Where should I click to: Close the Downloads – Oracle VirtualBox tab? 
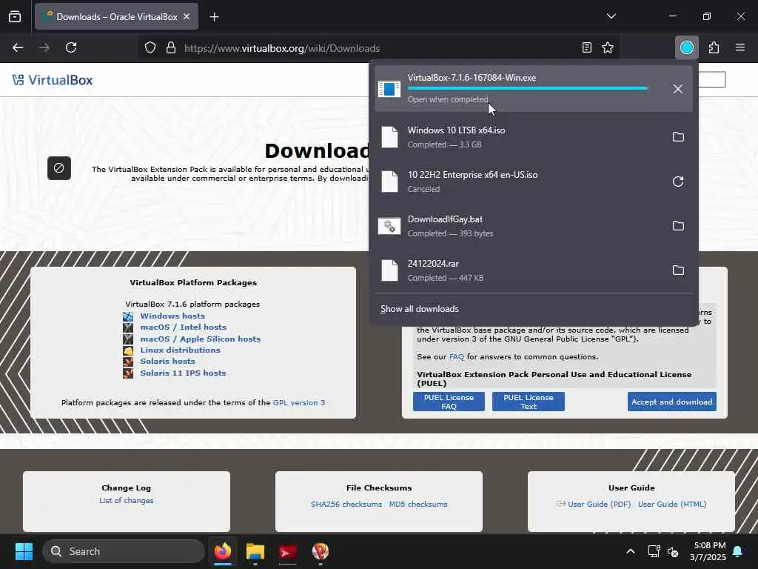[x=187, y=16]
